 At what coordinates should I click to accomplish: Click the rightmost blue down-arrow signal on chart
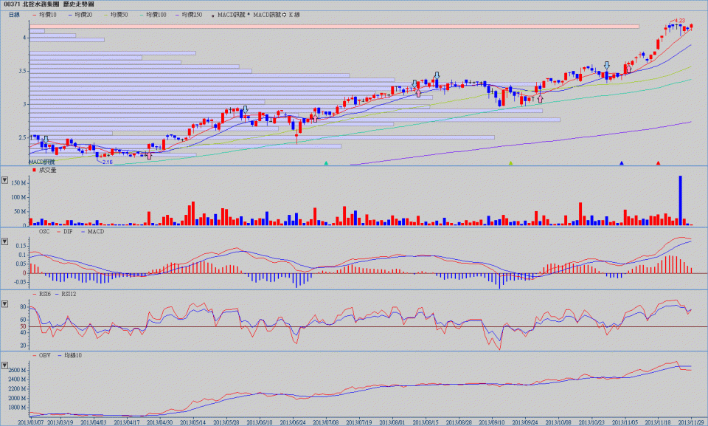[x=606, y=66]
